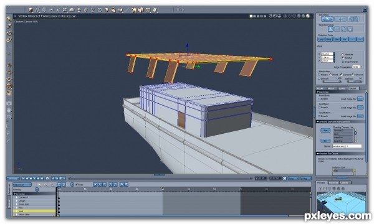The height and width of the screenshot is (224, 374).
Task: Select the vertex Selection Mode icon
Action: [330, 29]
